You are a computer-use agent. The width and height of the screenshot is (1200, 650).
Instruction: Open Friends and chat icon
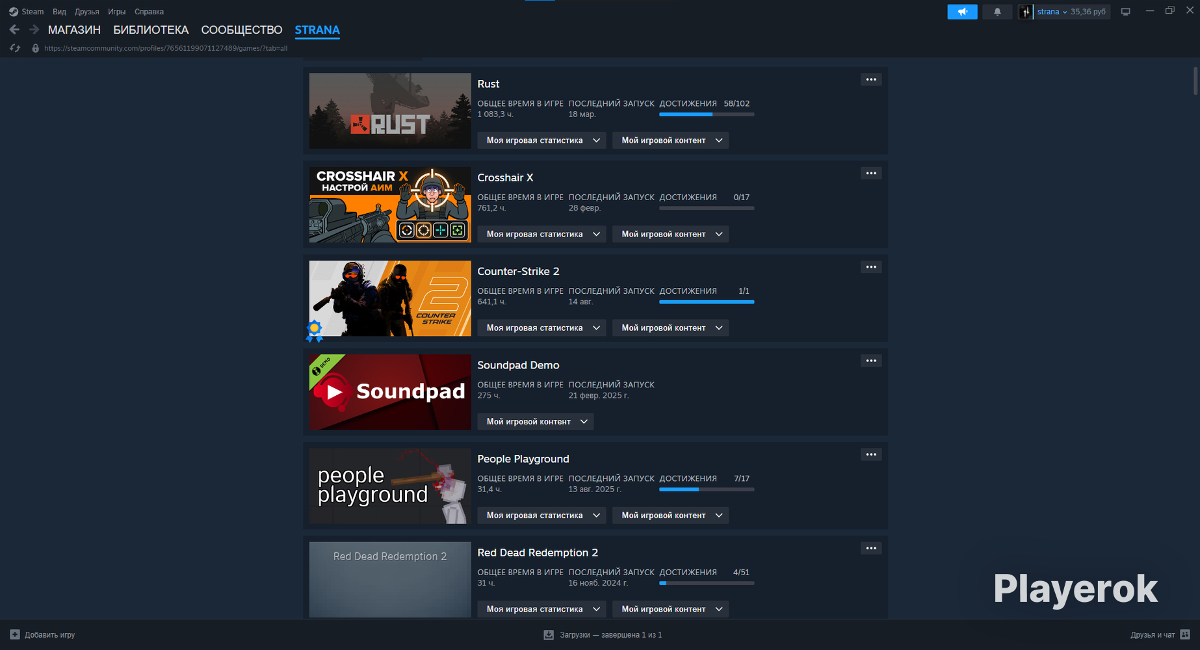1185,634
